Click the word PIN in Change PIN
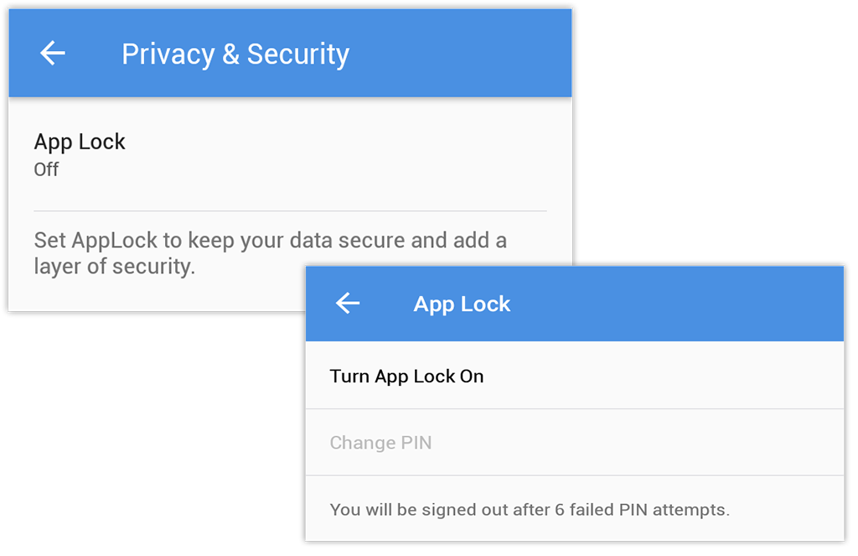Screen dimensions: 858x556 [415, 443]
